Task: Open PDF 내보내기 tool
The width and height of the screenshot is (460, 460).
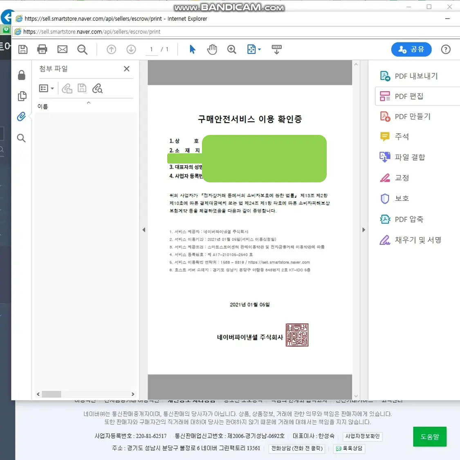Action: point(409,76)
